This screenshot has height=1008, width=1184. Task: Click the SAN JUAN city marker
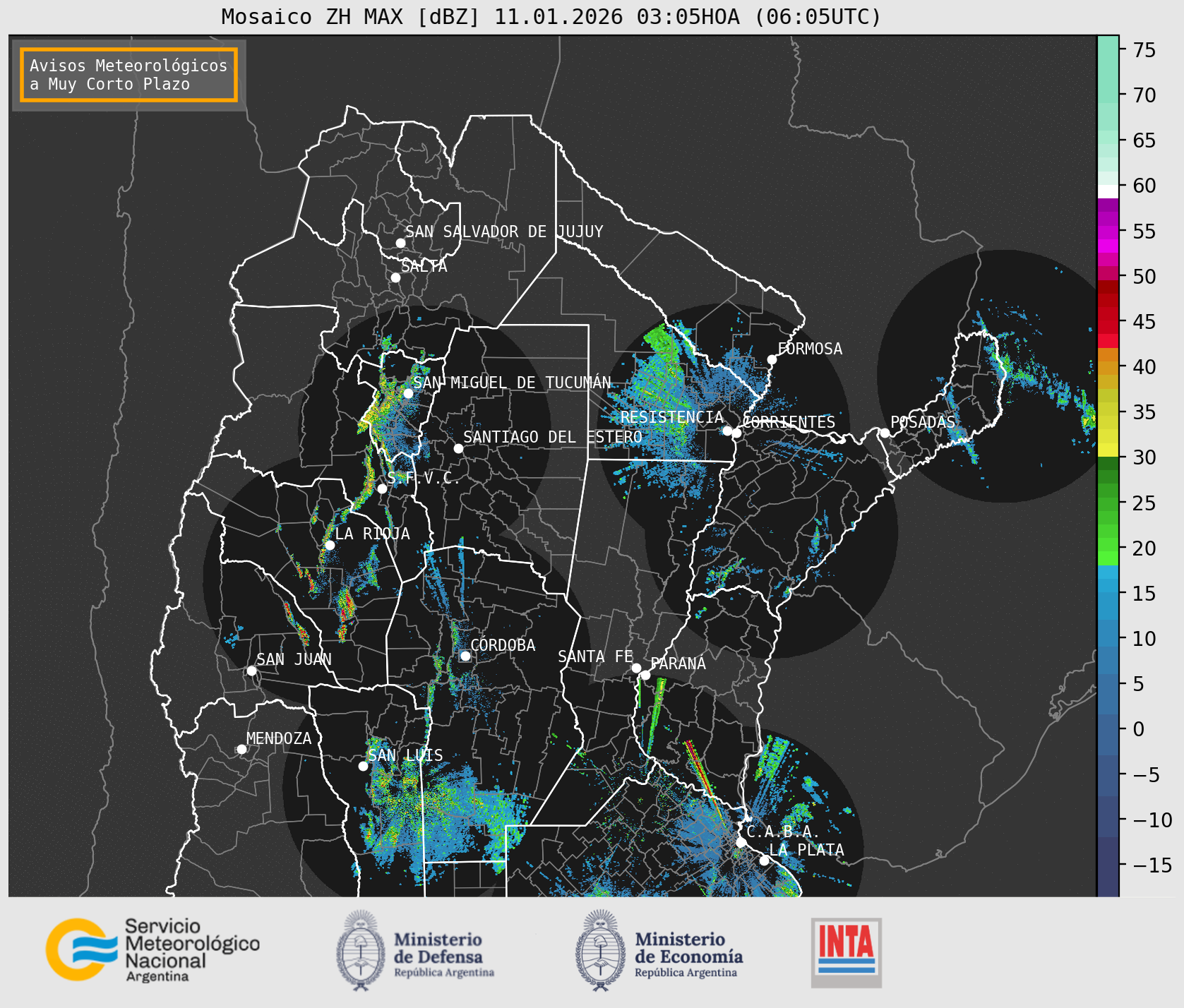tap(251, 671)
